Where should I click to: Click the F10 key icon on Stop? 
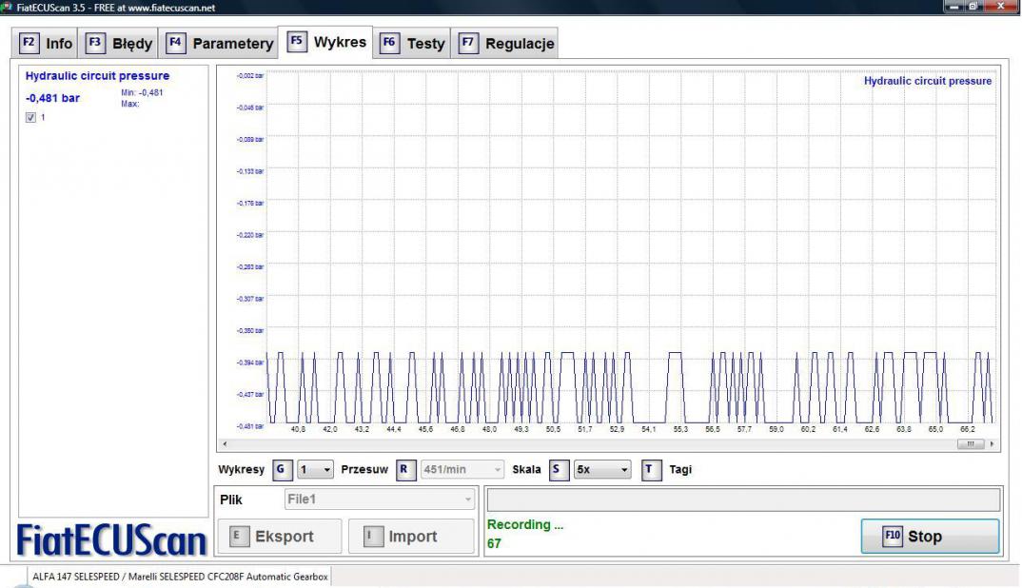(x=892, y=536)
